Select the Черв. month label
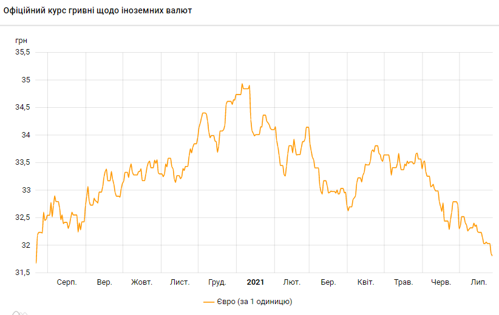Screen dimensions: 499x315 pyautogui.click(x=441, y=282)
